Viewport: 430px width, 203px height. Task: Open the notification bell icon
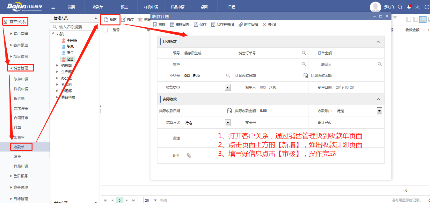[x=409, y=7]
